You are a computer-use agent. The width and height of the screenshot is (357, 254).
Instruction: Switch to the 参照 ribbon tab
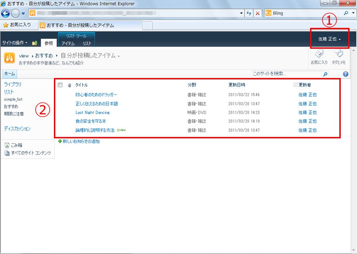pos(49,43)
